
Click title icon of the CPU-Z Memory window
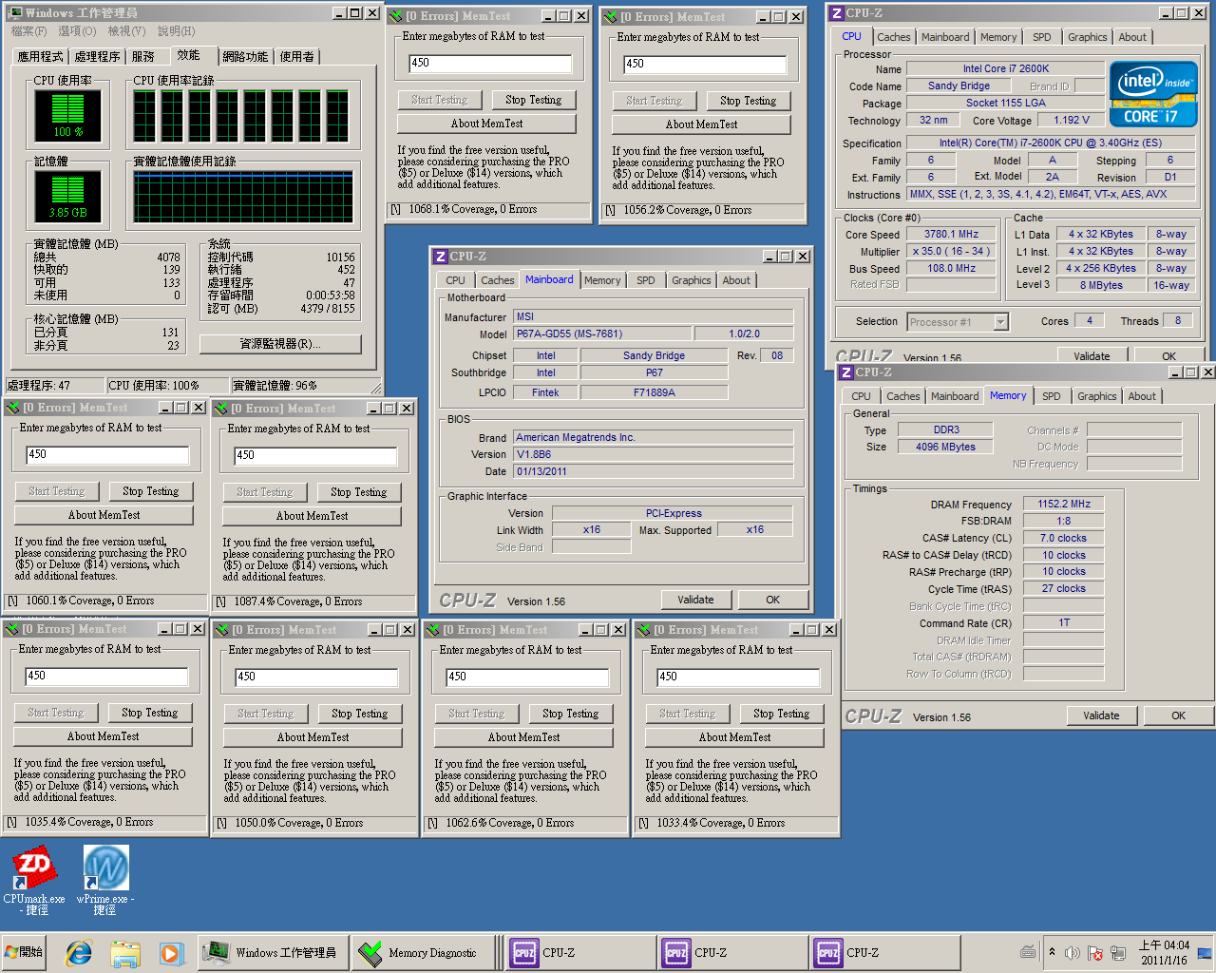(x=845, y=372)
